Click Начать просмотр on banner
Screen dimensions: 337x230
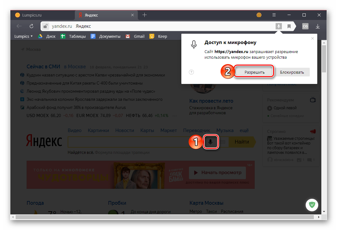click(x=217, y=173)
